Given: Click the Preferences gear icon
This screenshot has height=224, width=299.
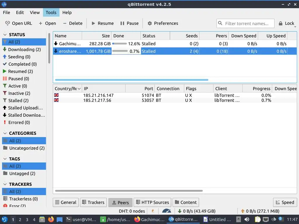Looking at the screenshot, I should [150, 23].
